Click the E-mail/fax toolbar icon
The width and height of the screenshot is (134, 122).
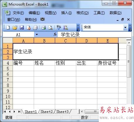35,28
